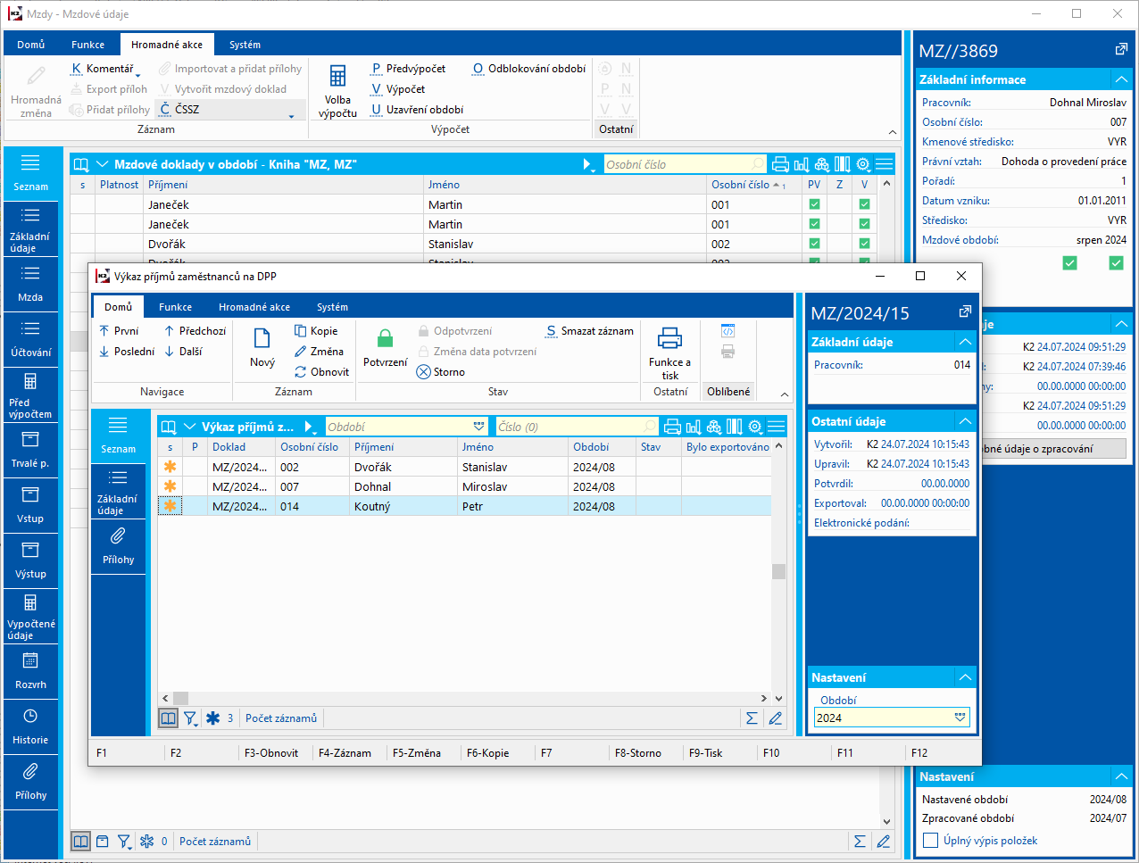Screen dimensions: 1139x863
Task: Open Výstup in Mzdy sidebar
Action: [30, 560]
